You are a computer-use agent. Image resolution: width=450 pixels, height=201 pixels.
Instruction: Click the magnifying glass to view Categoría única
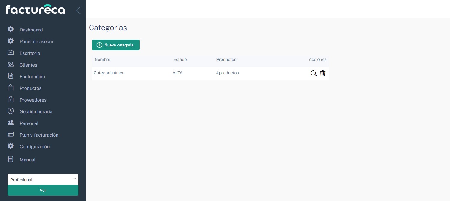coord(314,73)
